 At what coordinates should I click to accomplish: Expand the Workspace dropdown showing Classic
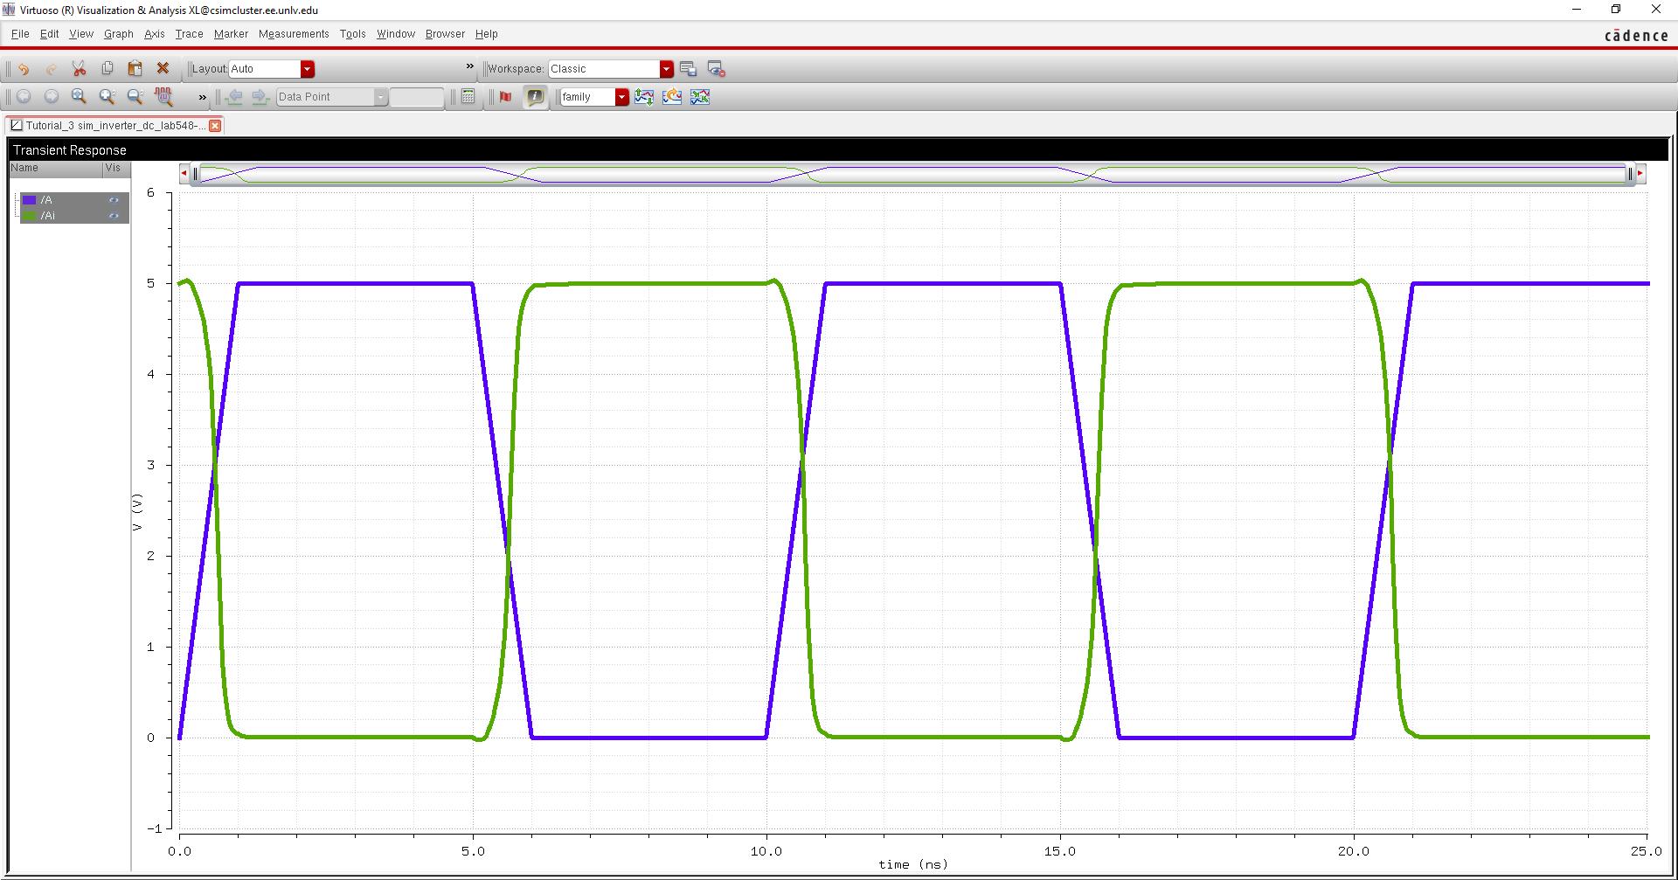click(x=666, y=69)
